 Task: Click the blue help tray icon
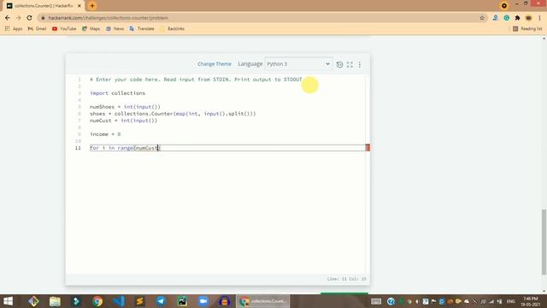point(391,301)
